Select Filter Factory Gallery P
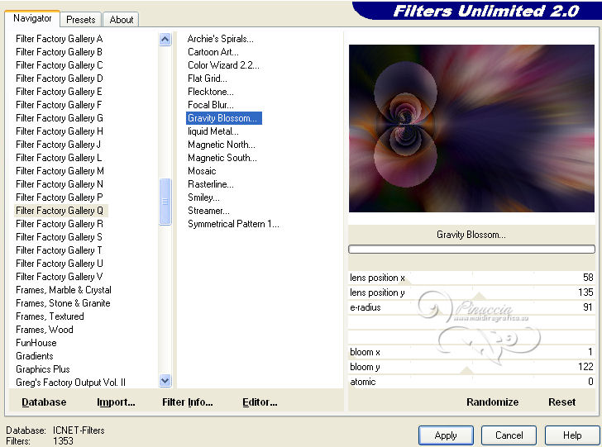This screenshot has height=447, width=602. (x=60, y=197)
